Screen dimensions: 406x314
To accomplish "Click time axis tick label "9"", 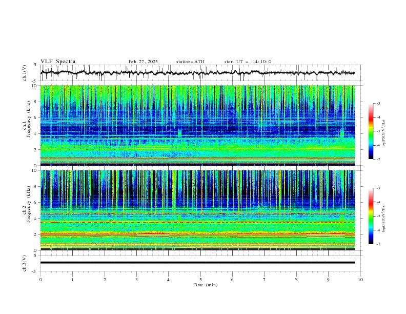I will (x=328, y=280).
